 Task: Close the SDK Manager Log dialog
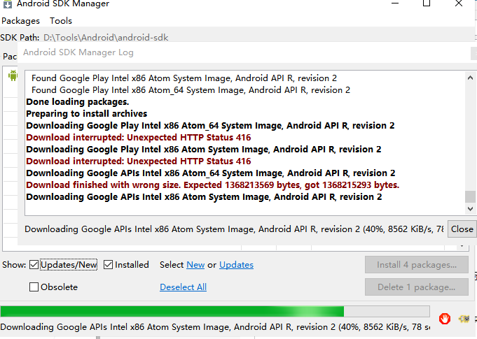tap(462, 229)
